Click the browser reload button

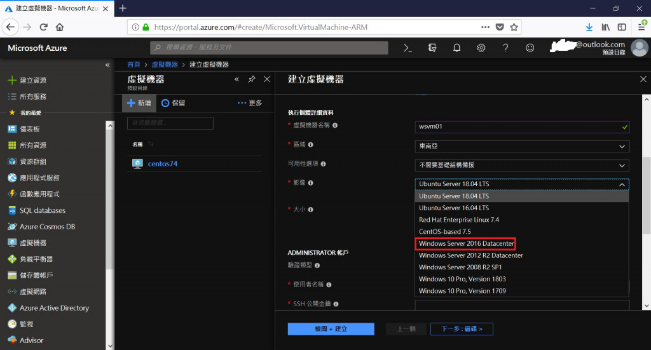click(43, 27)
